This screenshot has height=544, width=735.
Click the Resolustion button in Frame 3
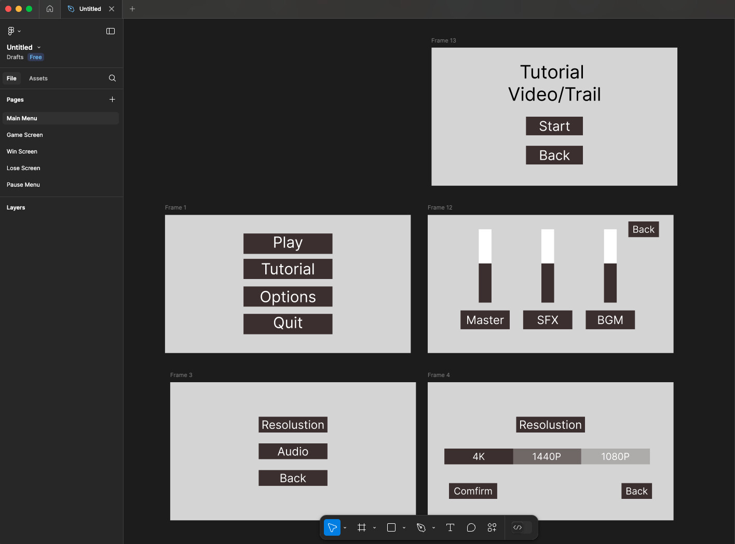(x=293, y=425)
